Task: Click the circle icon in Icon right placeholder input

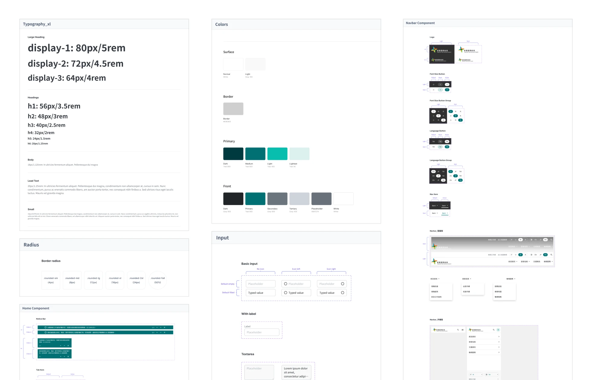Action: click(x=343, y=284)
